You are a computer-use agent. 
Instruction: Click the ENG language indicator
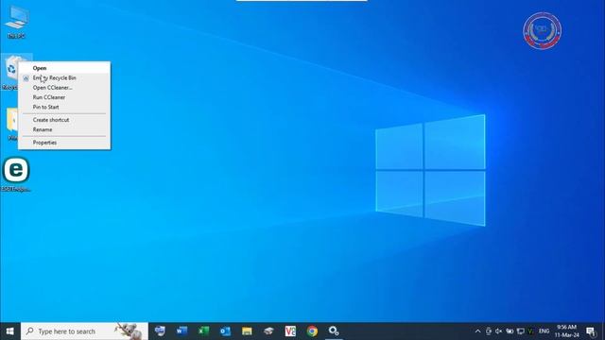coord(544,331)
